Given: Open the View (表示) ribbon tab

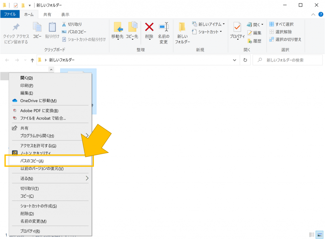Looking at the screenshot, I should (65, 14).
